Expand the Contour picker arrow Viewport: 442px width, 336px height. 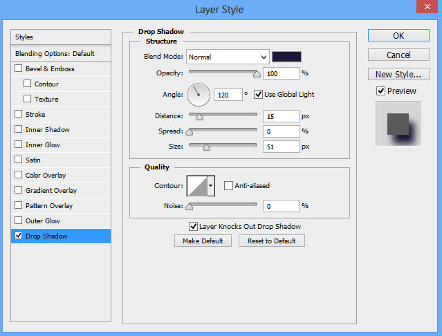(211, 186)
